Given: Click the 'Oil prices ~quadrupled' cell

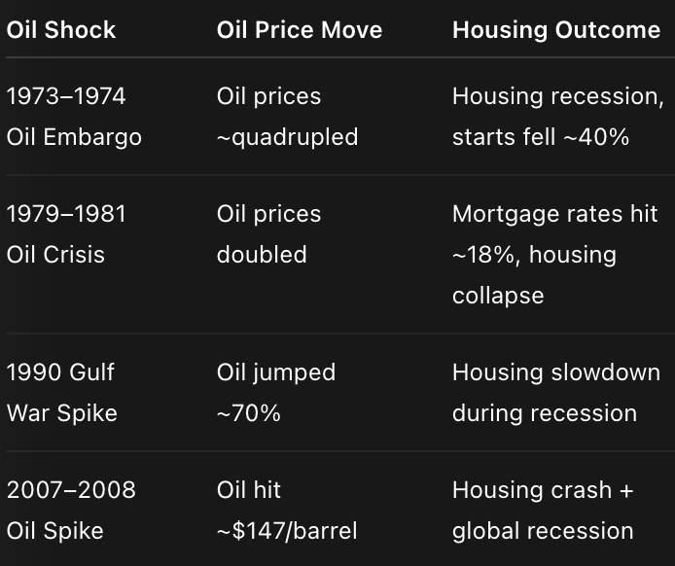Looking at the screenshot, I should coord(287,117).
